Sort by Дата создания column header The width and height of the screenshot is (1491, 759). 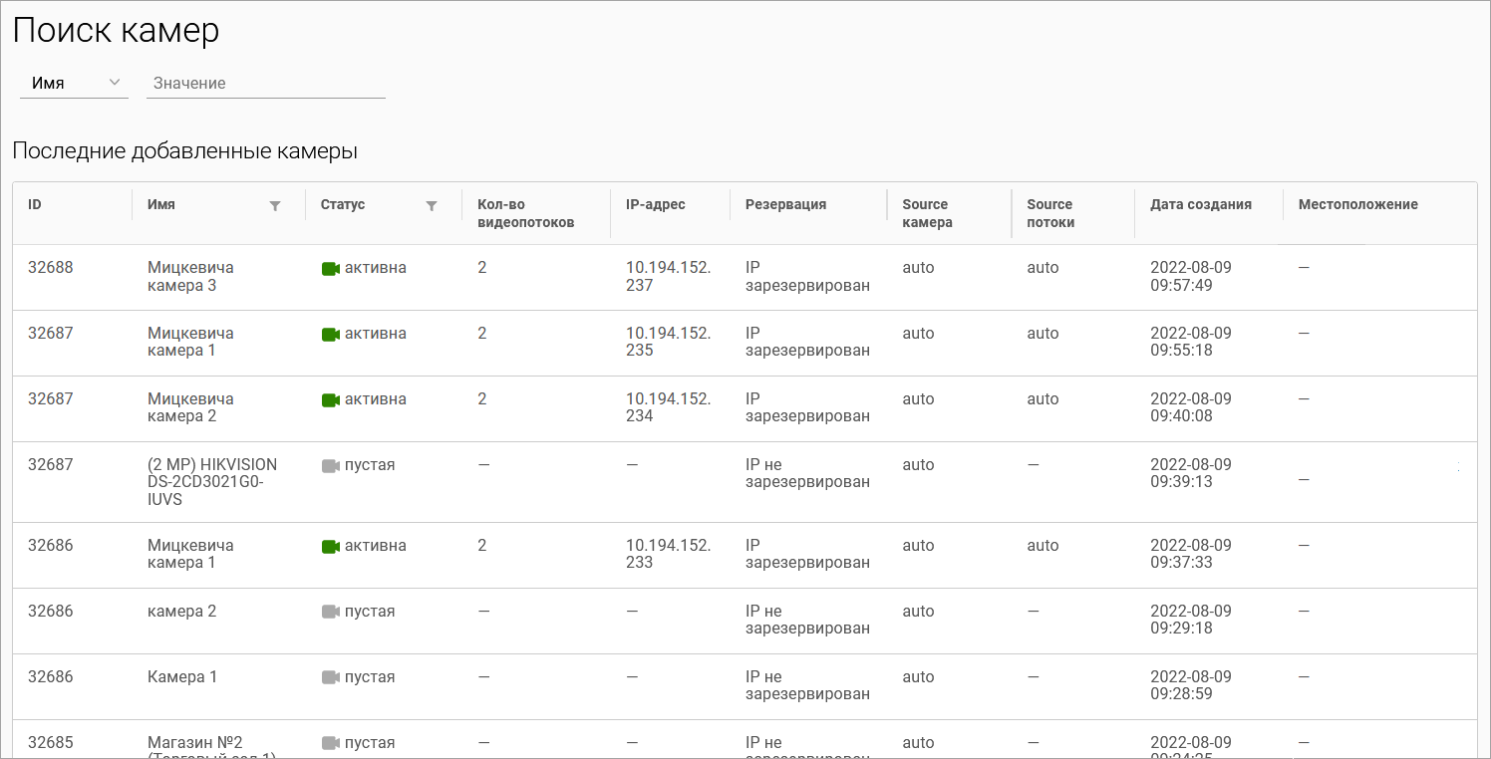1200,204
